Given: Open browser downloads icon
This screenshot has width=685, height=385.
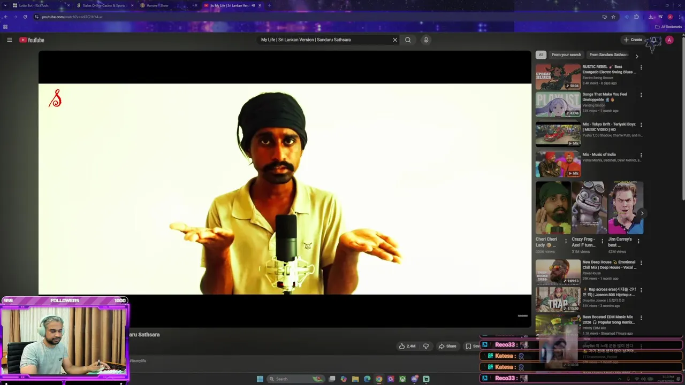Looking at the screenshot, I should [651, 17].
